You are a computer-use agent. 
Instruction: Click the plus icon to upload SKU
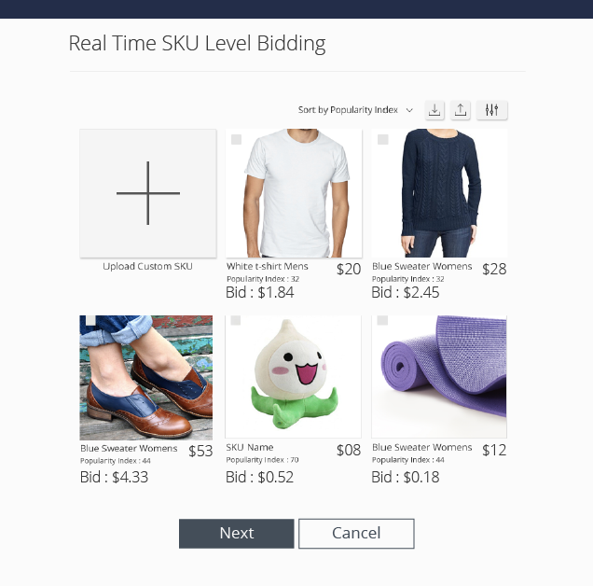148,193
